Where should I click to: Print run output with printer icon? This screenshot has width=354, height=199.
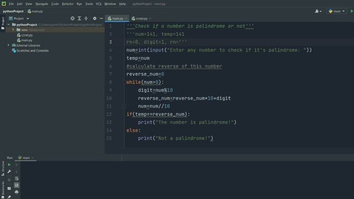click(17, 192)
